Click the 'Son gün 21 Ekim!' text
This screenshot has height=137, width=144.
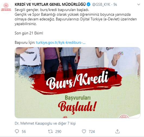(29, 33)
